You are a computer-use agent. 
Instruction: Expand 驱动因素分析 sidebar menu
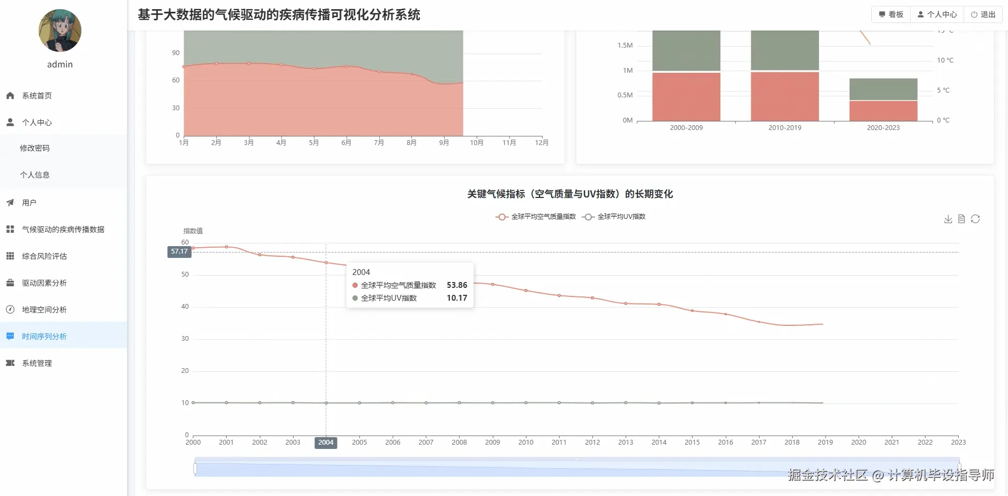click(x=64, y=283)
